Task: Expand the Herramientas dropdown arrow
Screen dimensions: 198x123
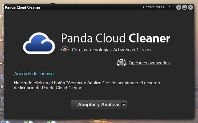Action: [x=169, y=7]
